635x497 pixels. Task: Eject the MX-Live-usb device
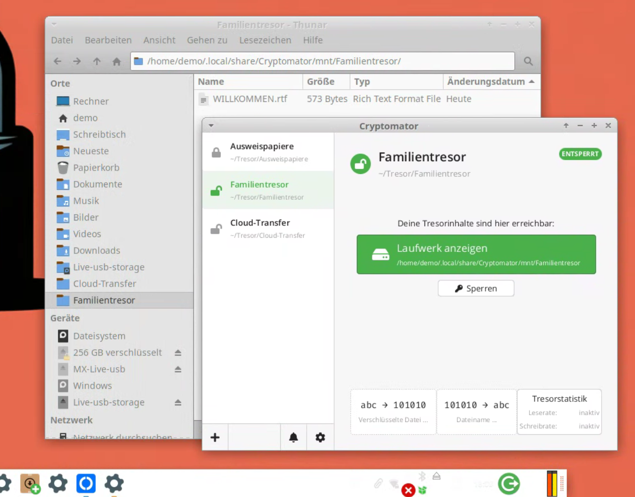pos(178,369)
